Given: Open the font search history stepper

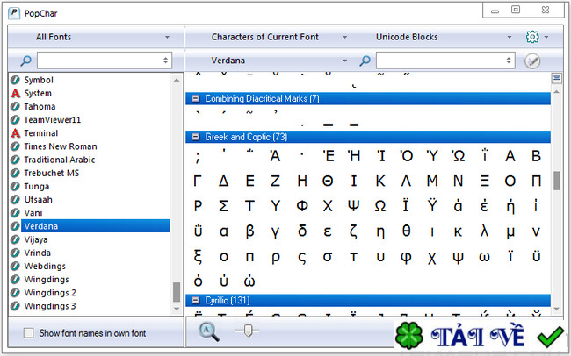Looking at the screenshot, I should tap(165, 61).
